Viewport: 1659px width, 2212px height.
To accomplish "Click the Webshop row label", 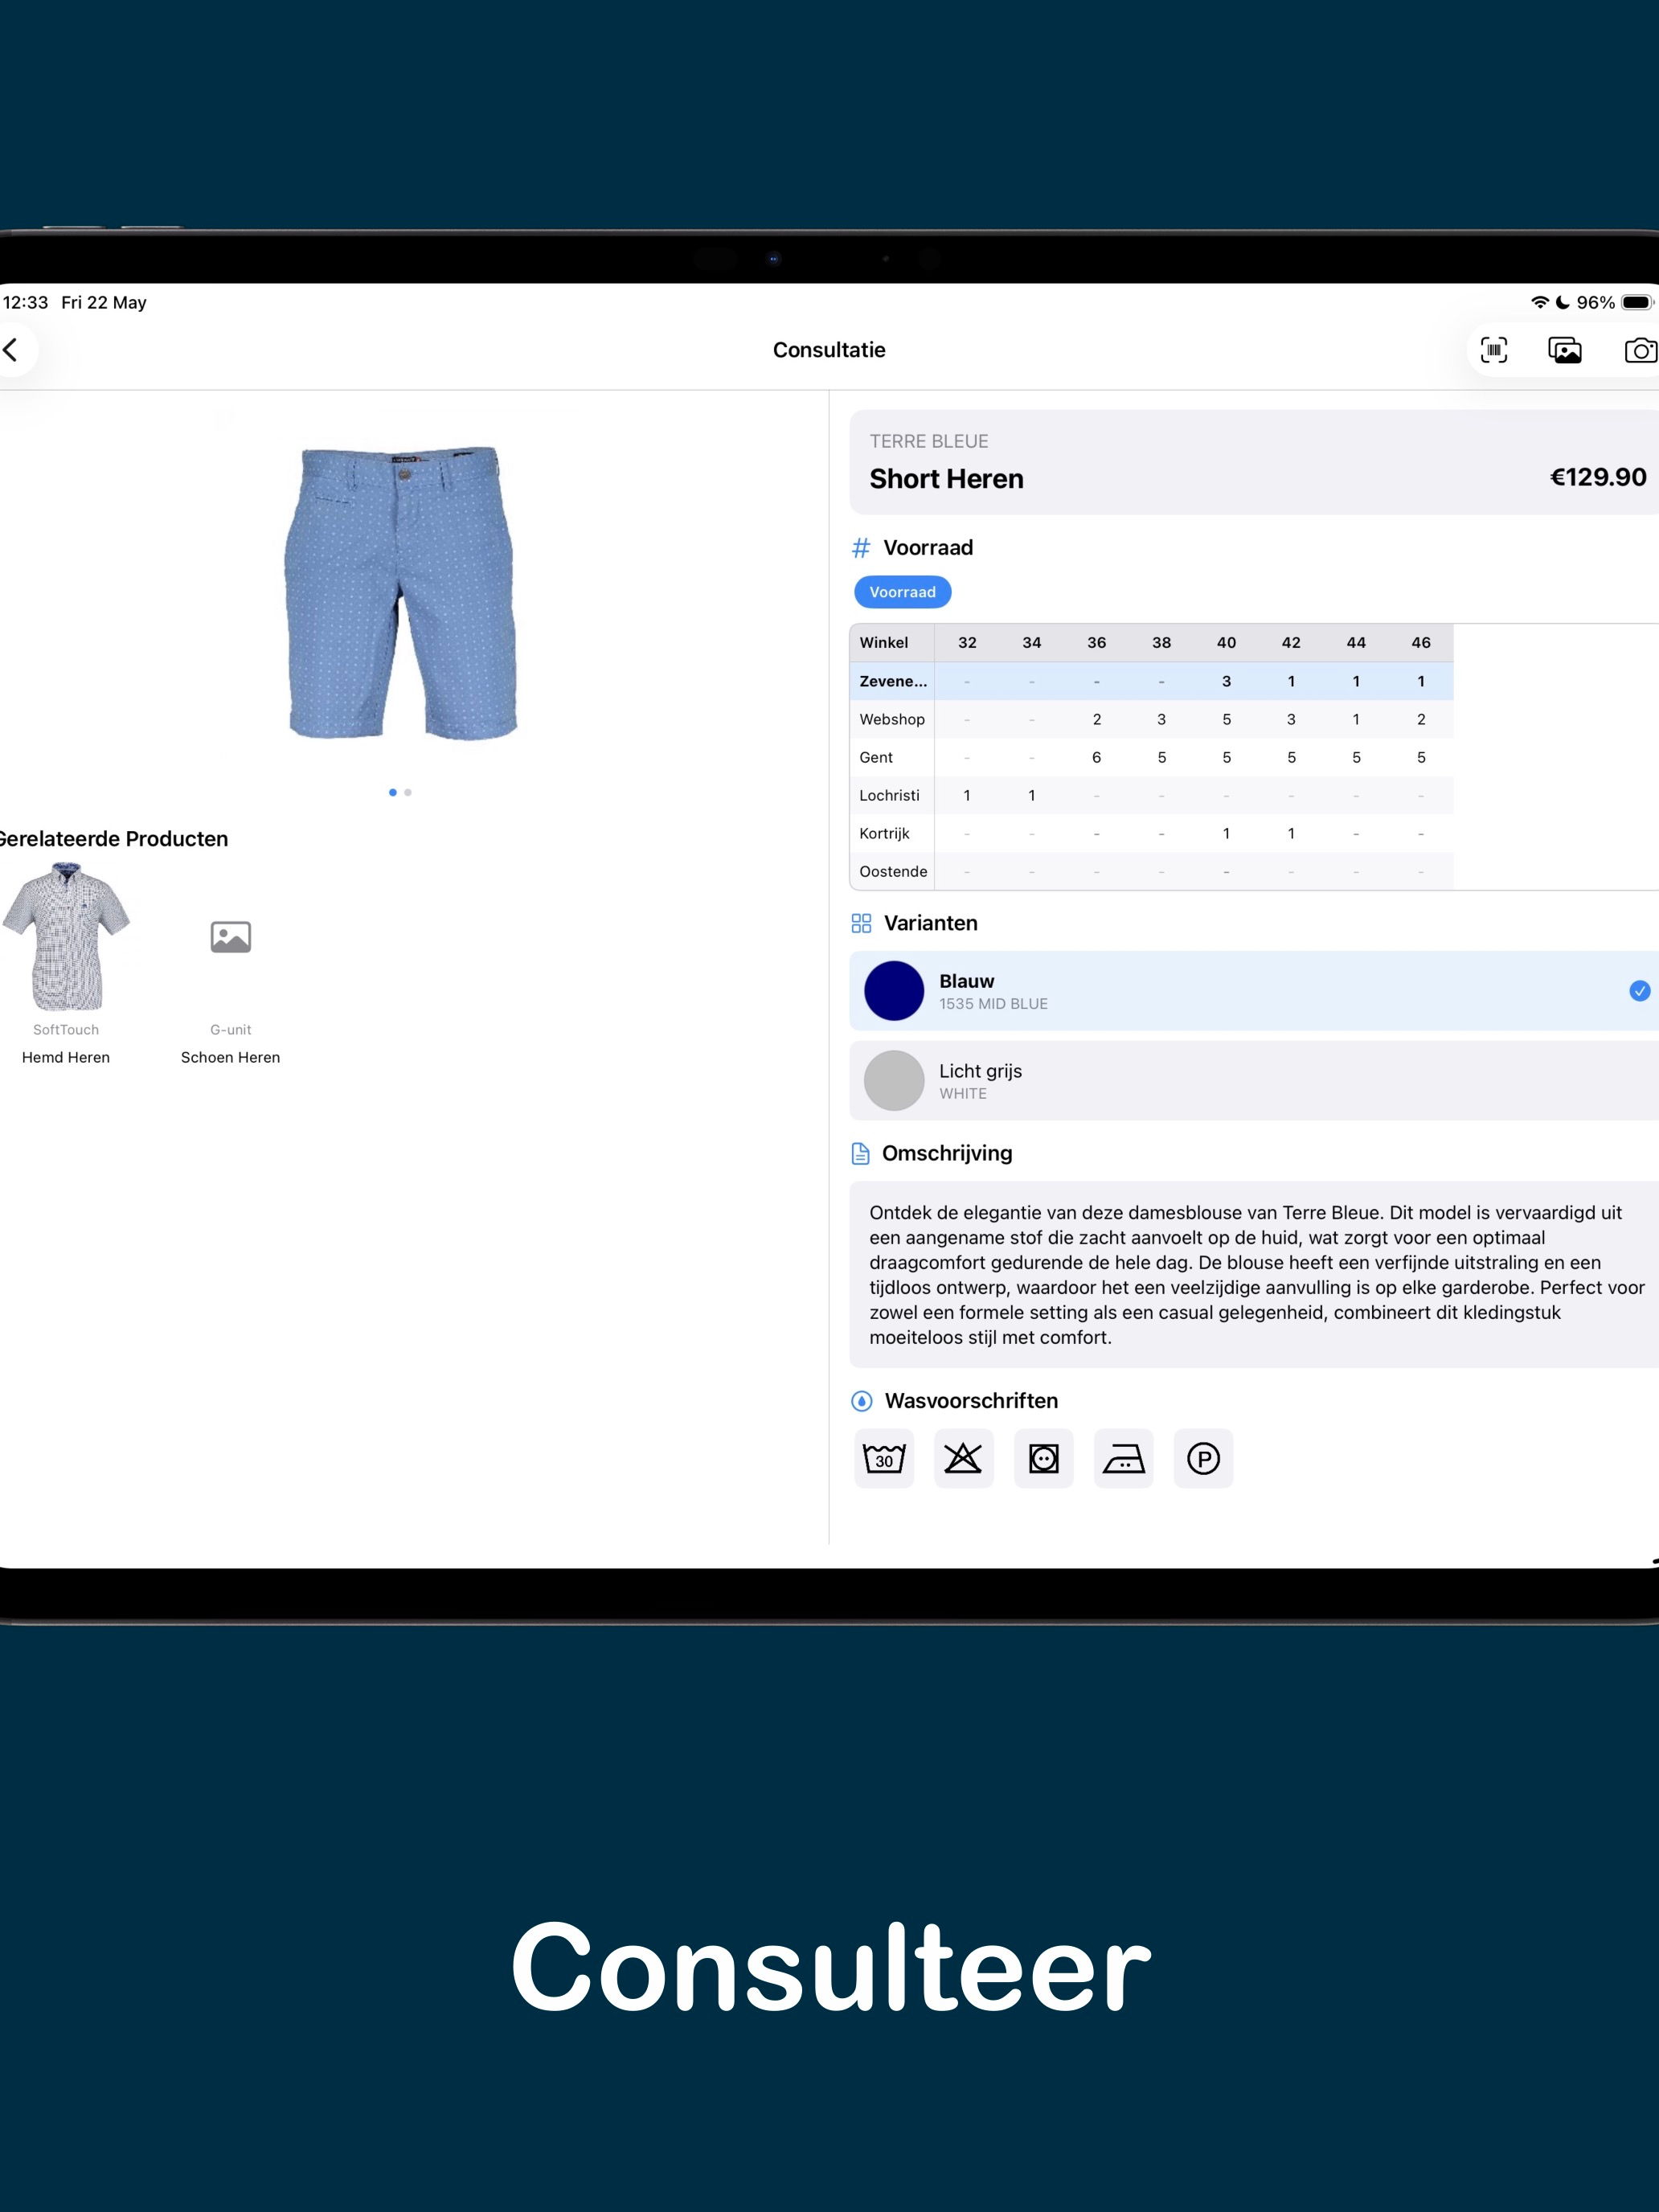I will [x=892, y=719].
